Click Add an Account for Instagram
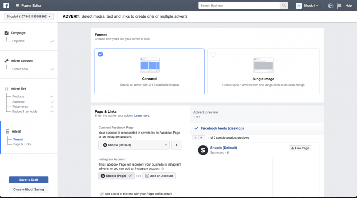Screen dimensions: 357x198 point(159,176)
